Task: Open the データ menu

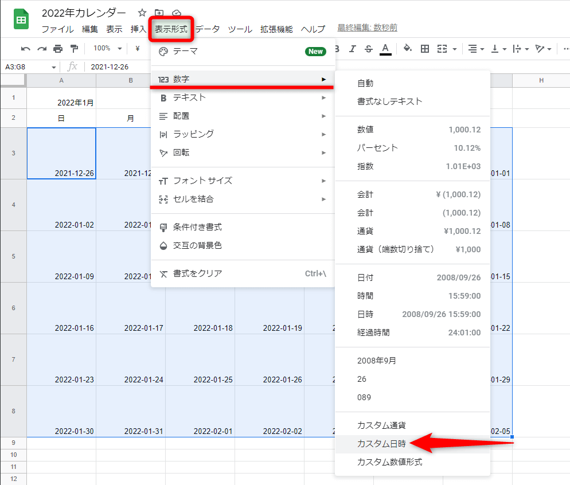Action: point(208,29)
